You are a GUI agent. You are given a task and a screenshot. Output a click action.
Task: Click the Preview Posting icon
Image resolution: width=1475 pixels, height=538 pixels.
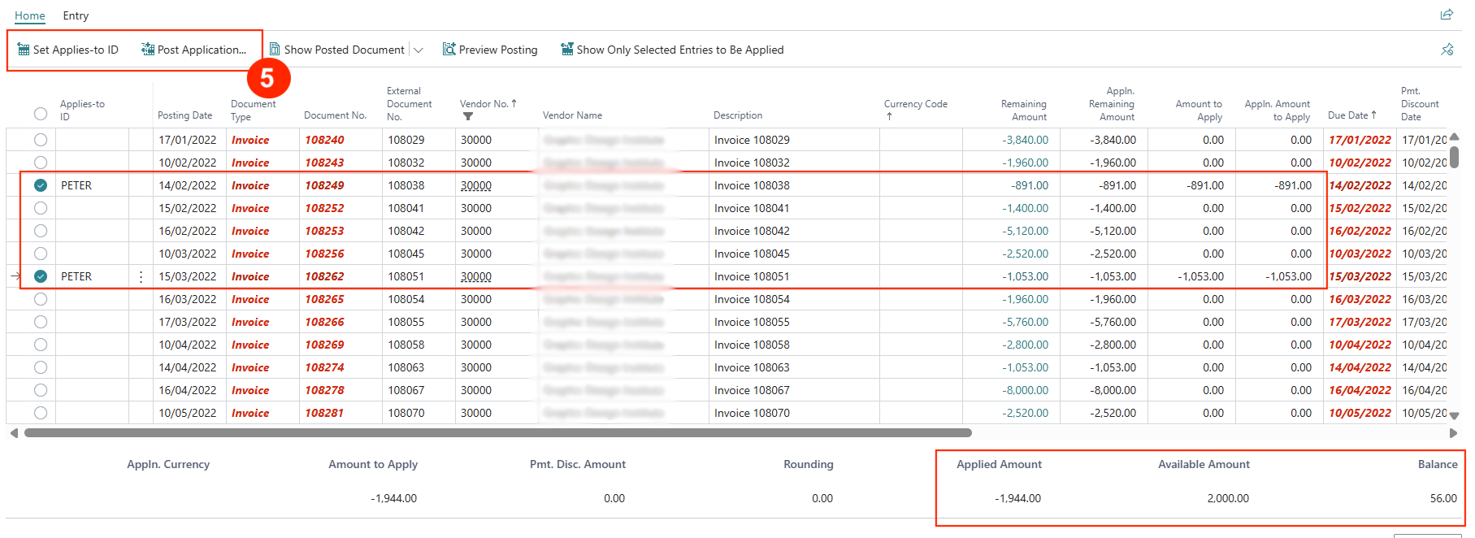coord(449,50)
